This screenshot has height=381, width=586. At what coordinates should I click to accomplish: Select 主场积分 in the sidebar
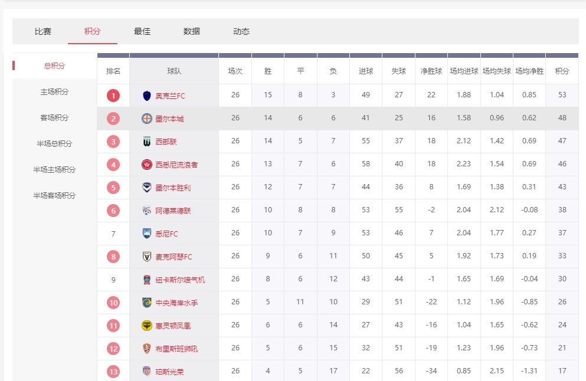click(54, 92)
